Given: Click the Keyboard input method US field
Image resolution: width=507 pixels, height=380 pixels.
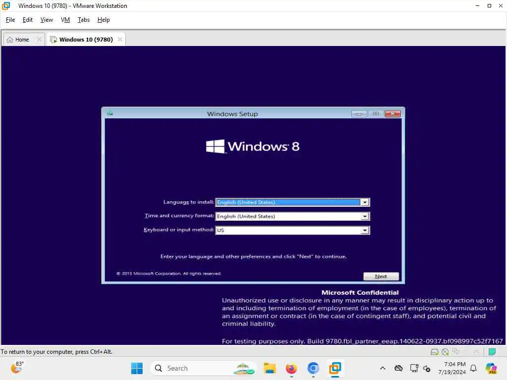Looking at the screenshot, I should pyautogui.click(x=292, y=230).
